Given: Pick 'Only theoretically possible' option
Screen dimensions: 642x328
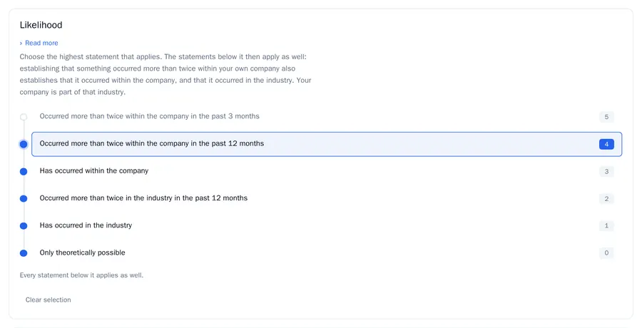Looking at the screenshot, I should click(x=327, y=253).
